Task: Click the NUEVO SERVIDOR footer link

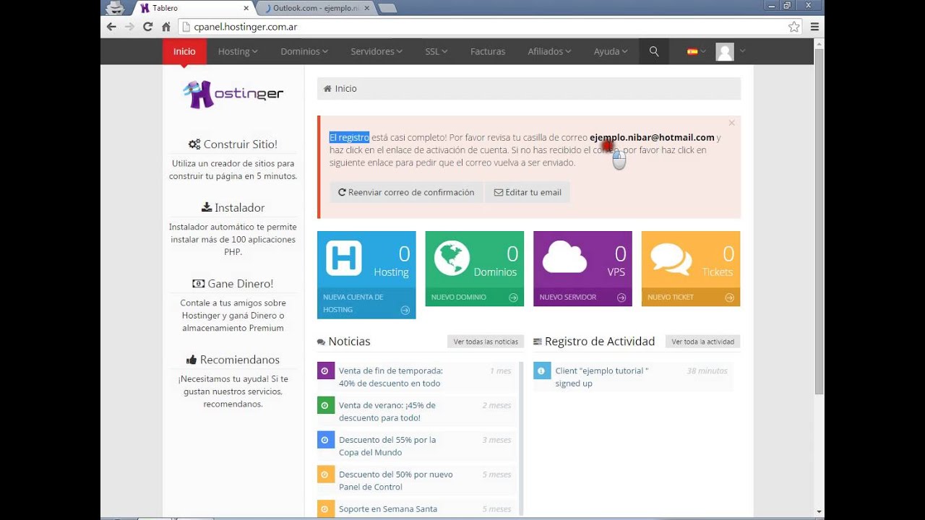Action: click(568, 298)
